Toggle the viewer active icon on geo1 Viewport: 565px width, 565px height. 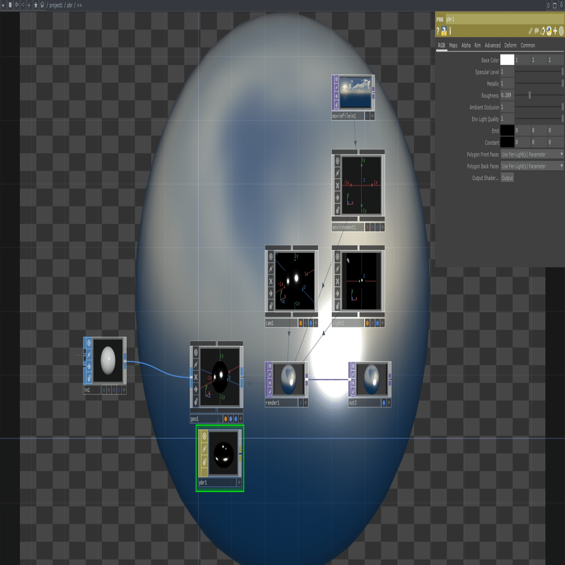click(196, 352)
